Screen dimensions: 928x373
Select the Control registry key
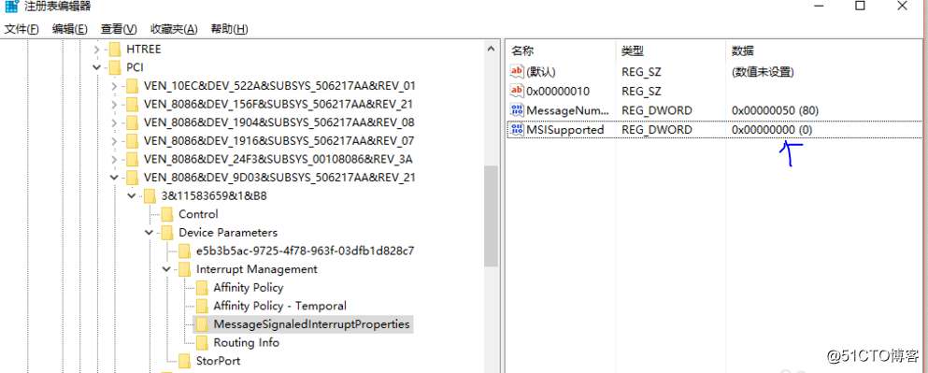(x=198, y=214)
